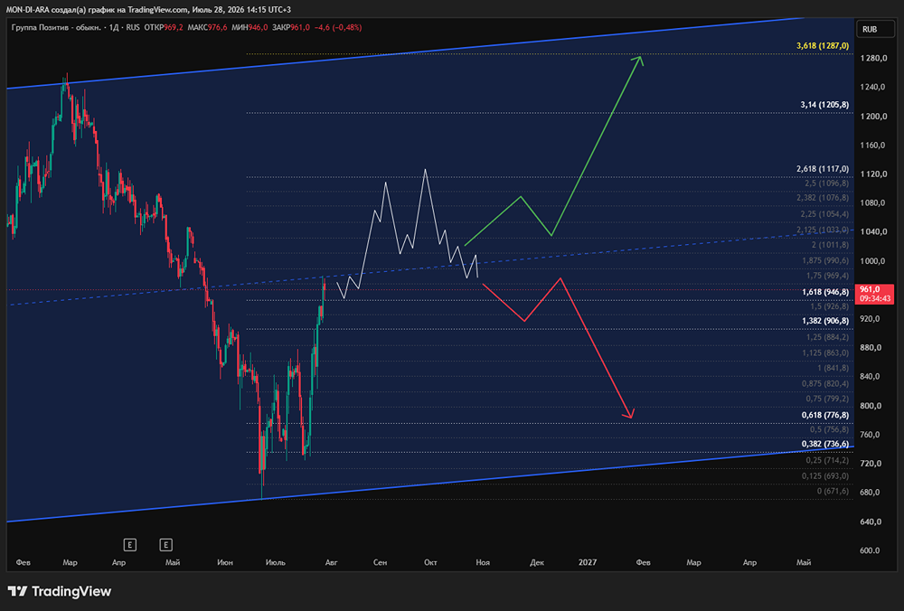This screenshot has width=904, height=611.
Task: Click the green upward arrow tip at 1287
Action: [x=639, y=59]
